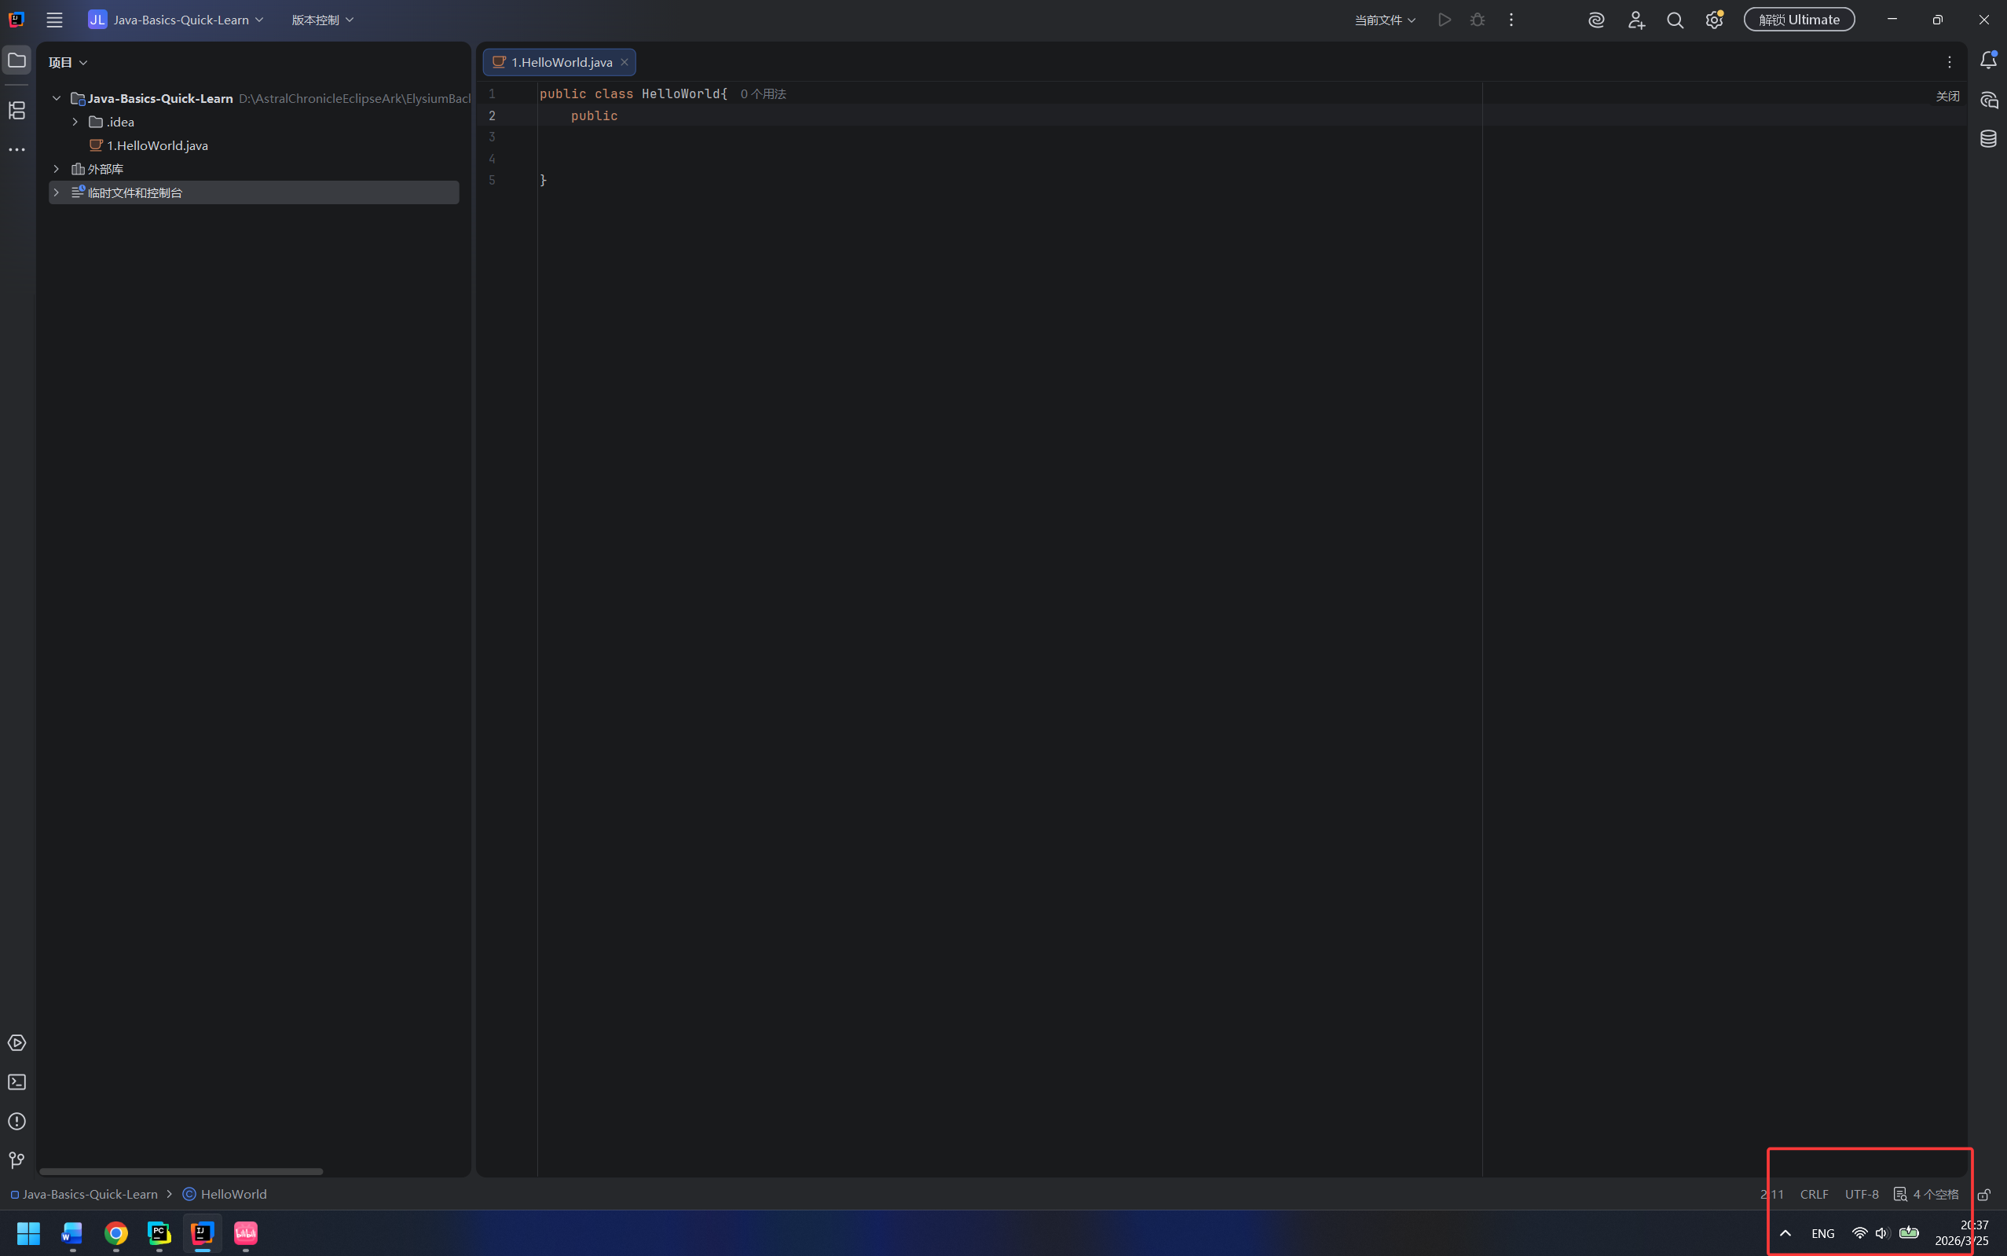Toggle file read-only lock in status bar

pos(1983,1195)
